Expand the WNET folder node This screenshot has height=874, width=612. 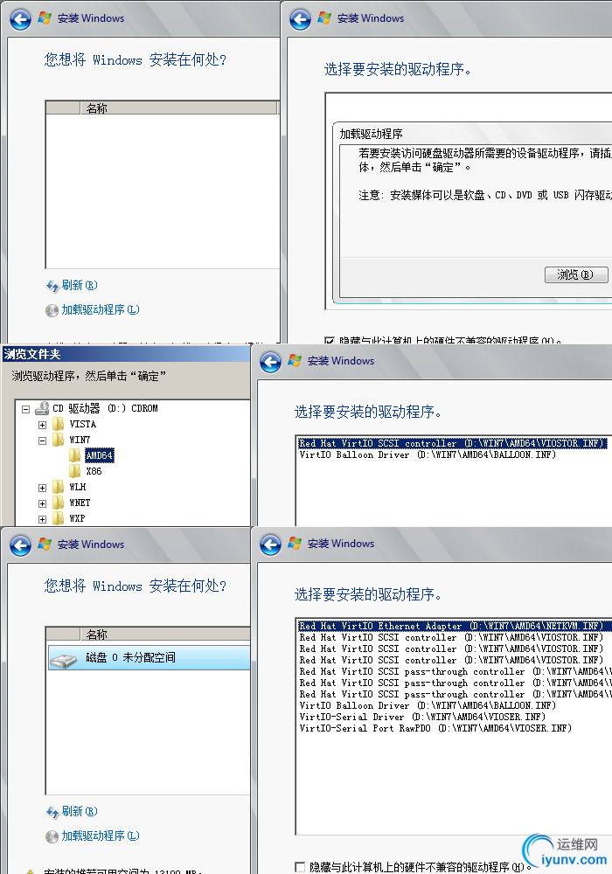[x=42, y=503]
